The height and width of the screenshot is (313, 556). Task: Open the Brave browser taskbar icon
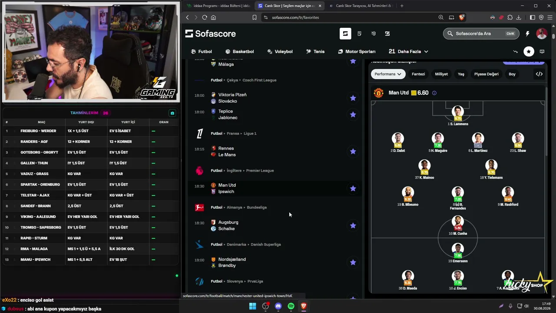click(304, 306)
